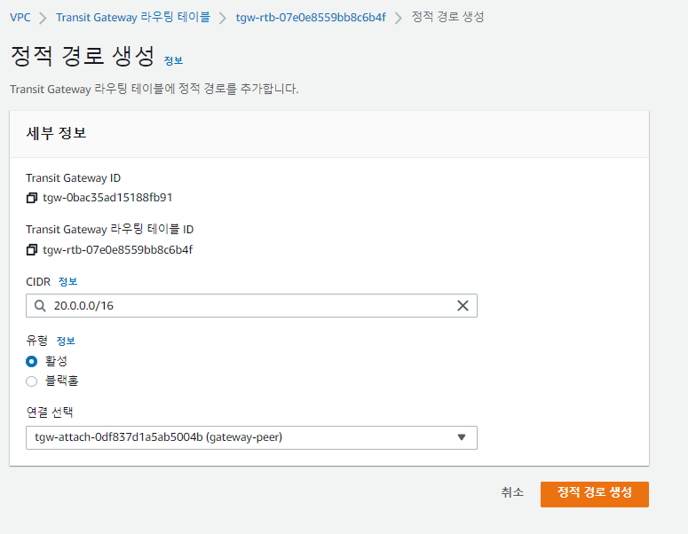Open the 연결 선택 attachment dropdown
Viewport: 688px width, 534px height.
251,437
